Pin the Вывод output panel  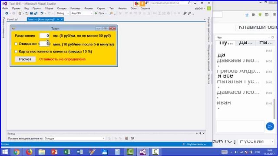click(x=200, y=133)
